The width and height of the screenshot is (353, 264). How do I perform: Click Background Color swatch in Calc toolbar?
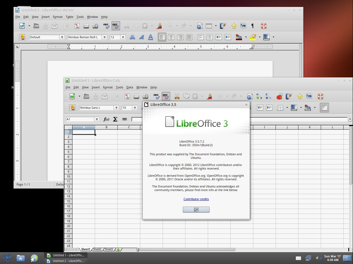308,108
